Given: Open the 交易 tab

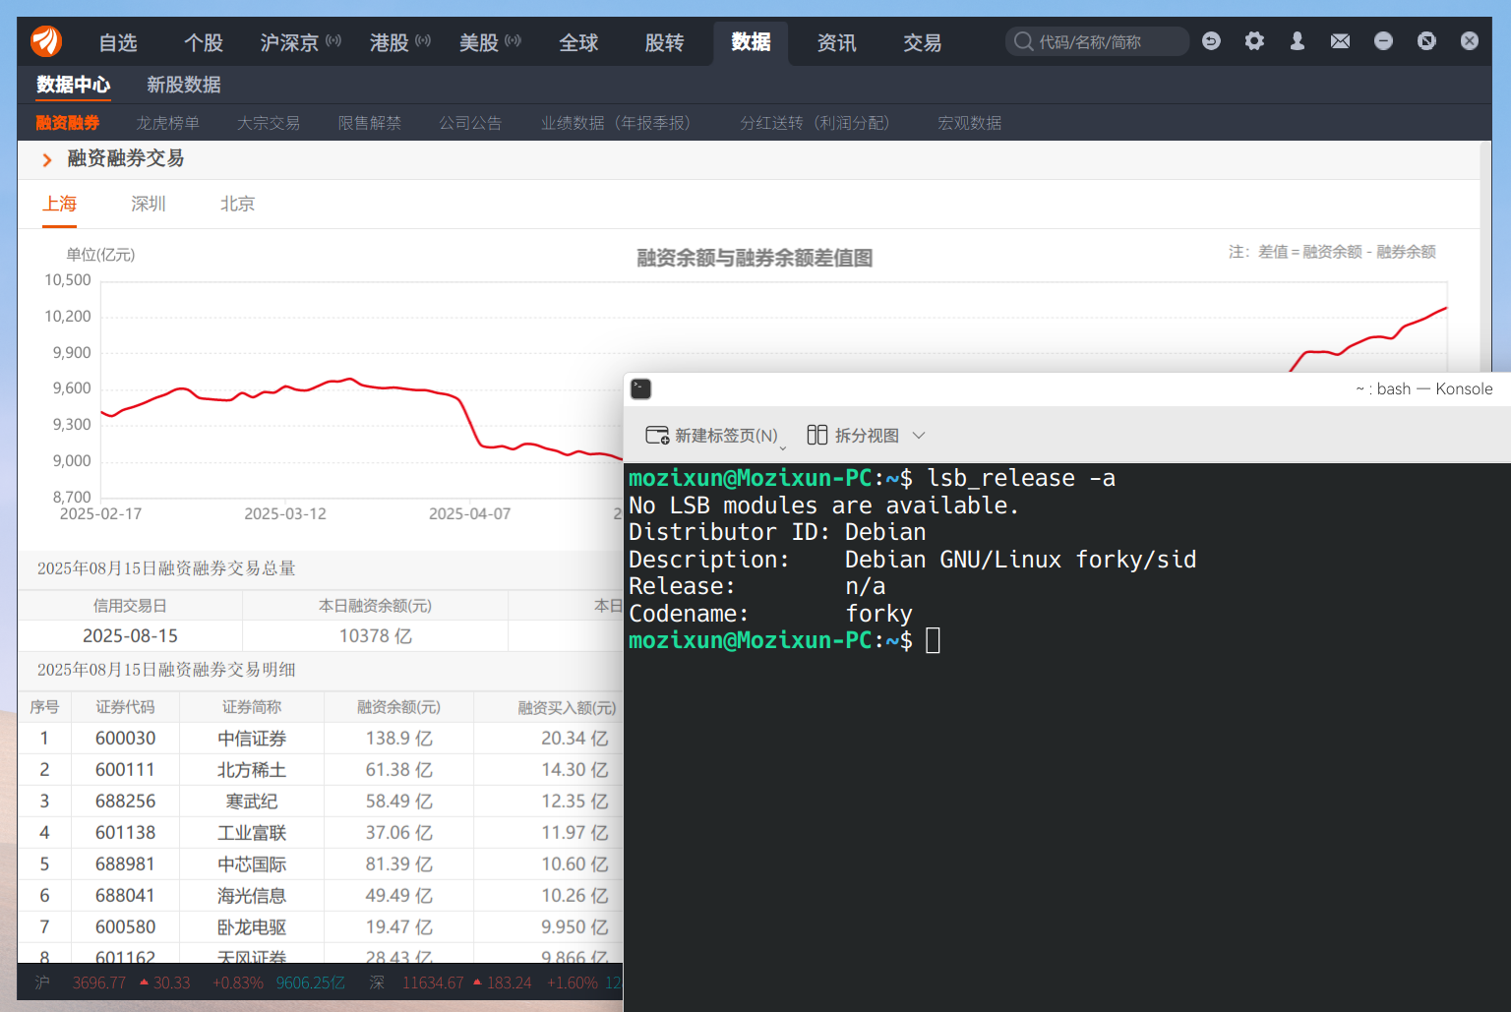Looking at the screenshot, I should pyautogui.click(x=922, y=42).
